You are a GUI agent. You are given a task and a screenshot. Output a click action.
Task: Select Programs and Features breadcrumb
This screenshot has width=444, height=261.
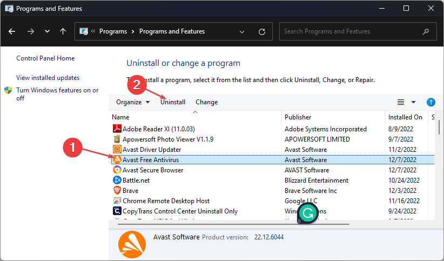click(x=172, y=31)
